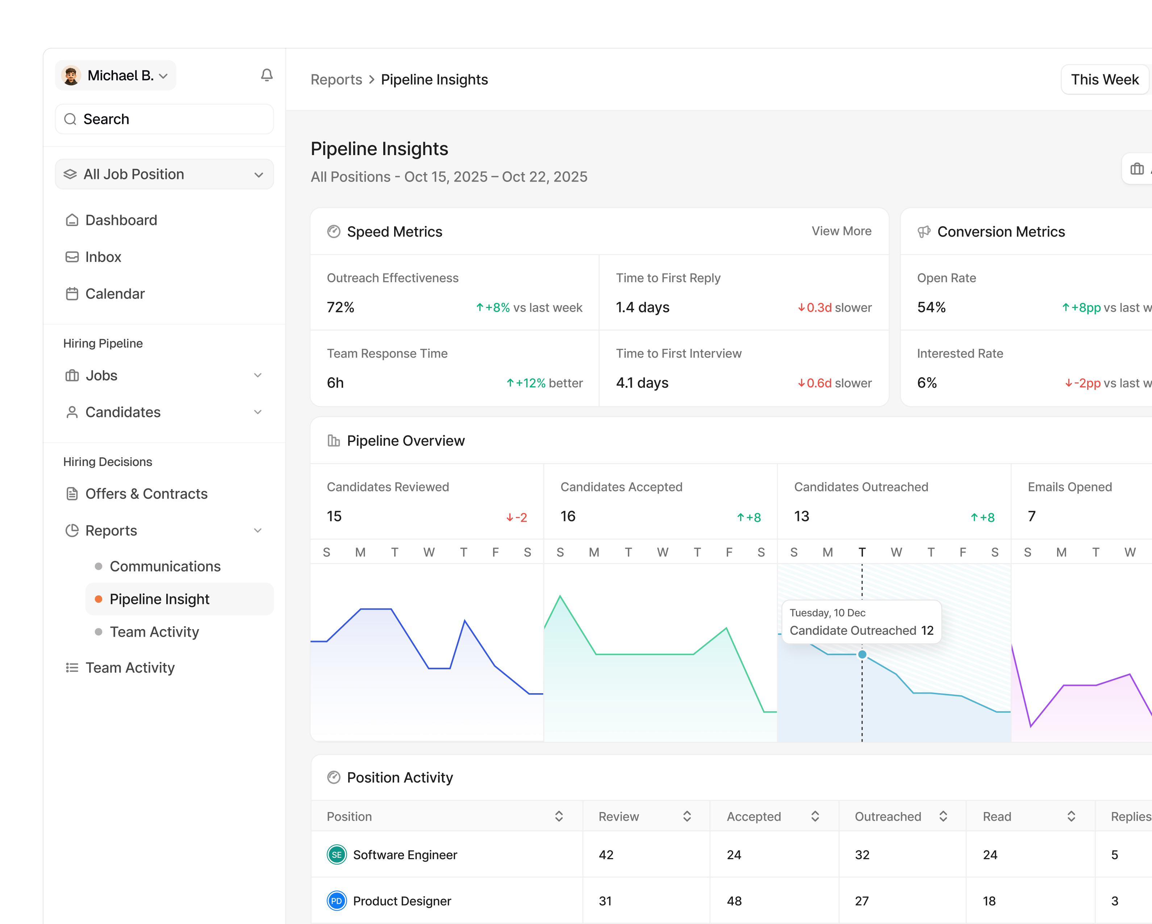Click the highlighted data point on Outreached chart
This screenshot has width=1152, height=924.
coord(862,654)
